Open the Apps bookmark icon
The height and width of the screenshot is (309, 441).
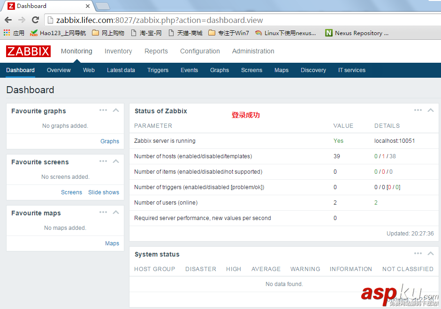(14, 33)
